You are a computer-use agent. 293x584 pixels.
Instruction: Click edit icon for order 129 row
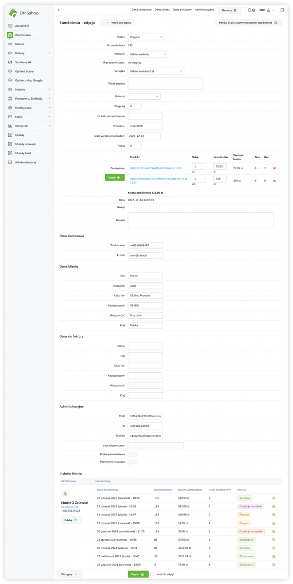coord(274,531)
